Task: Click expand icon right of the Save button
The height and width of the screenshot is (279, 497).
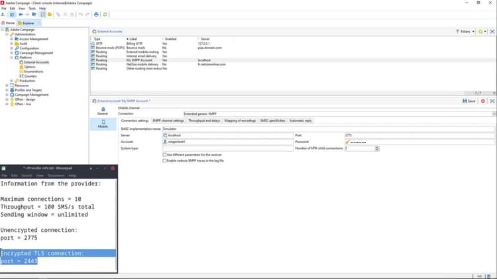Action: point(492,101)
